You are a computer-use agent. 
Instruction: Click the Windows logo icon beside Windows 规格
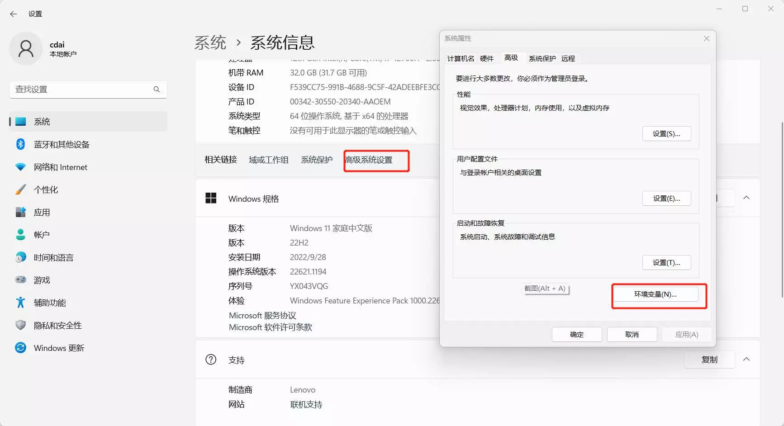point(211,198)
